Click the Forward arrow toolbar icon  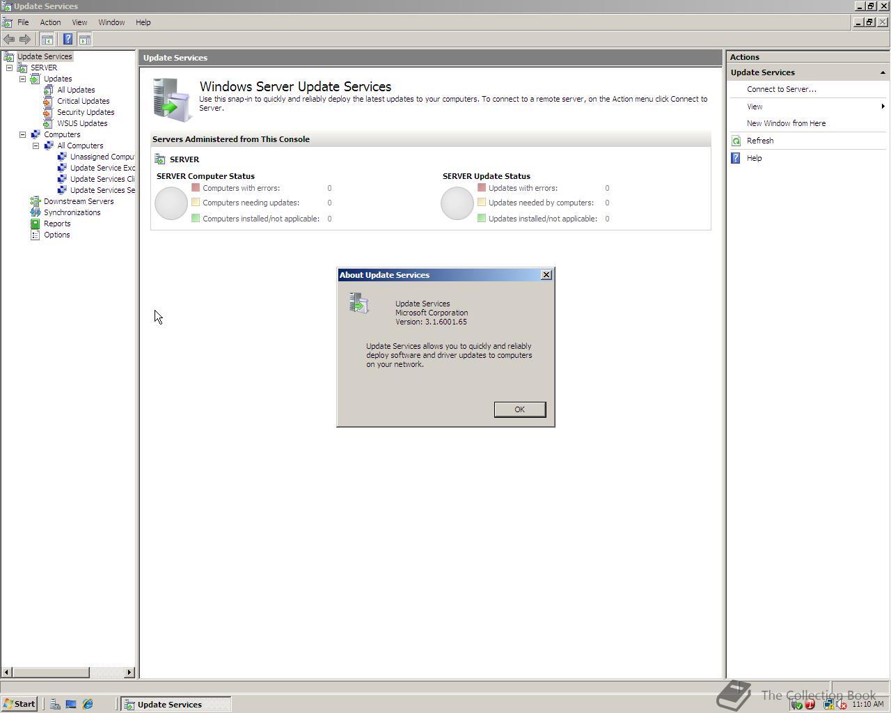pos(25,40)
